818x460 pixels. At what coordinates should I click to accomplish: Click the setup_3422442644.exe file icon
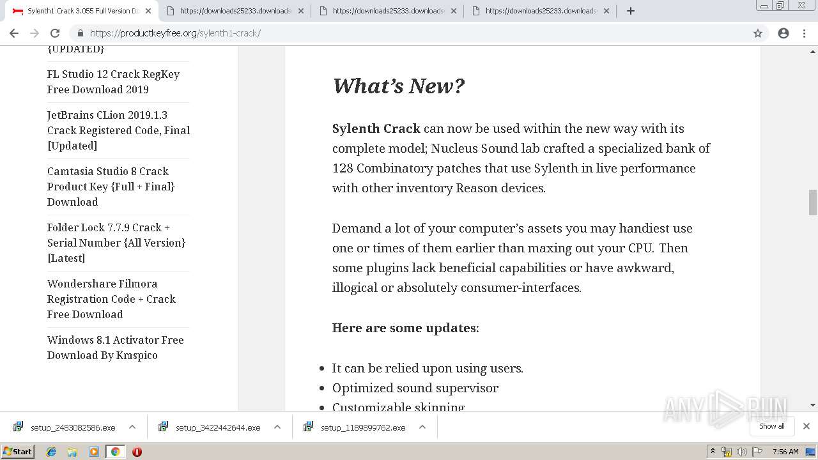point(164,426)
